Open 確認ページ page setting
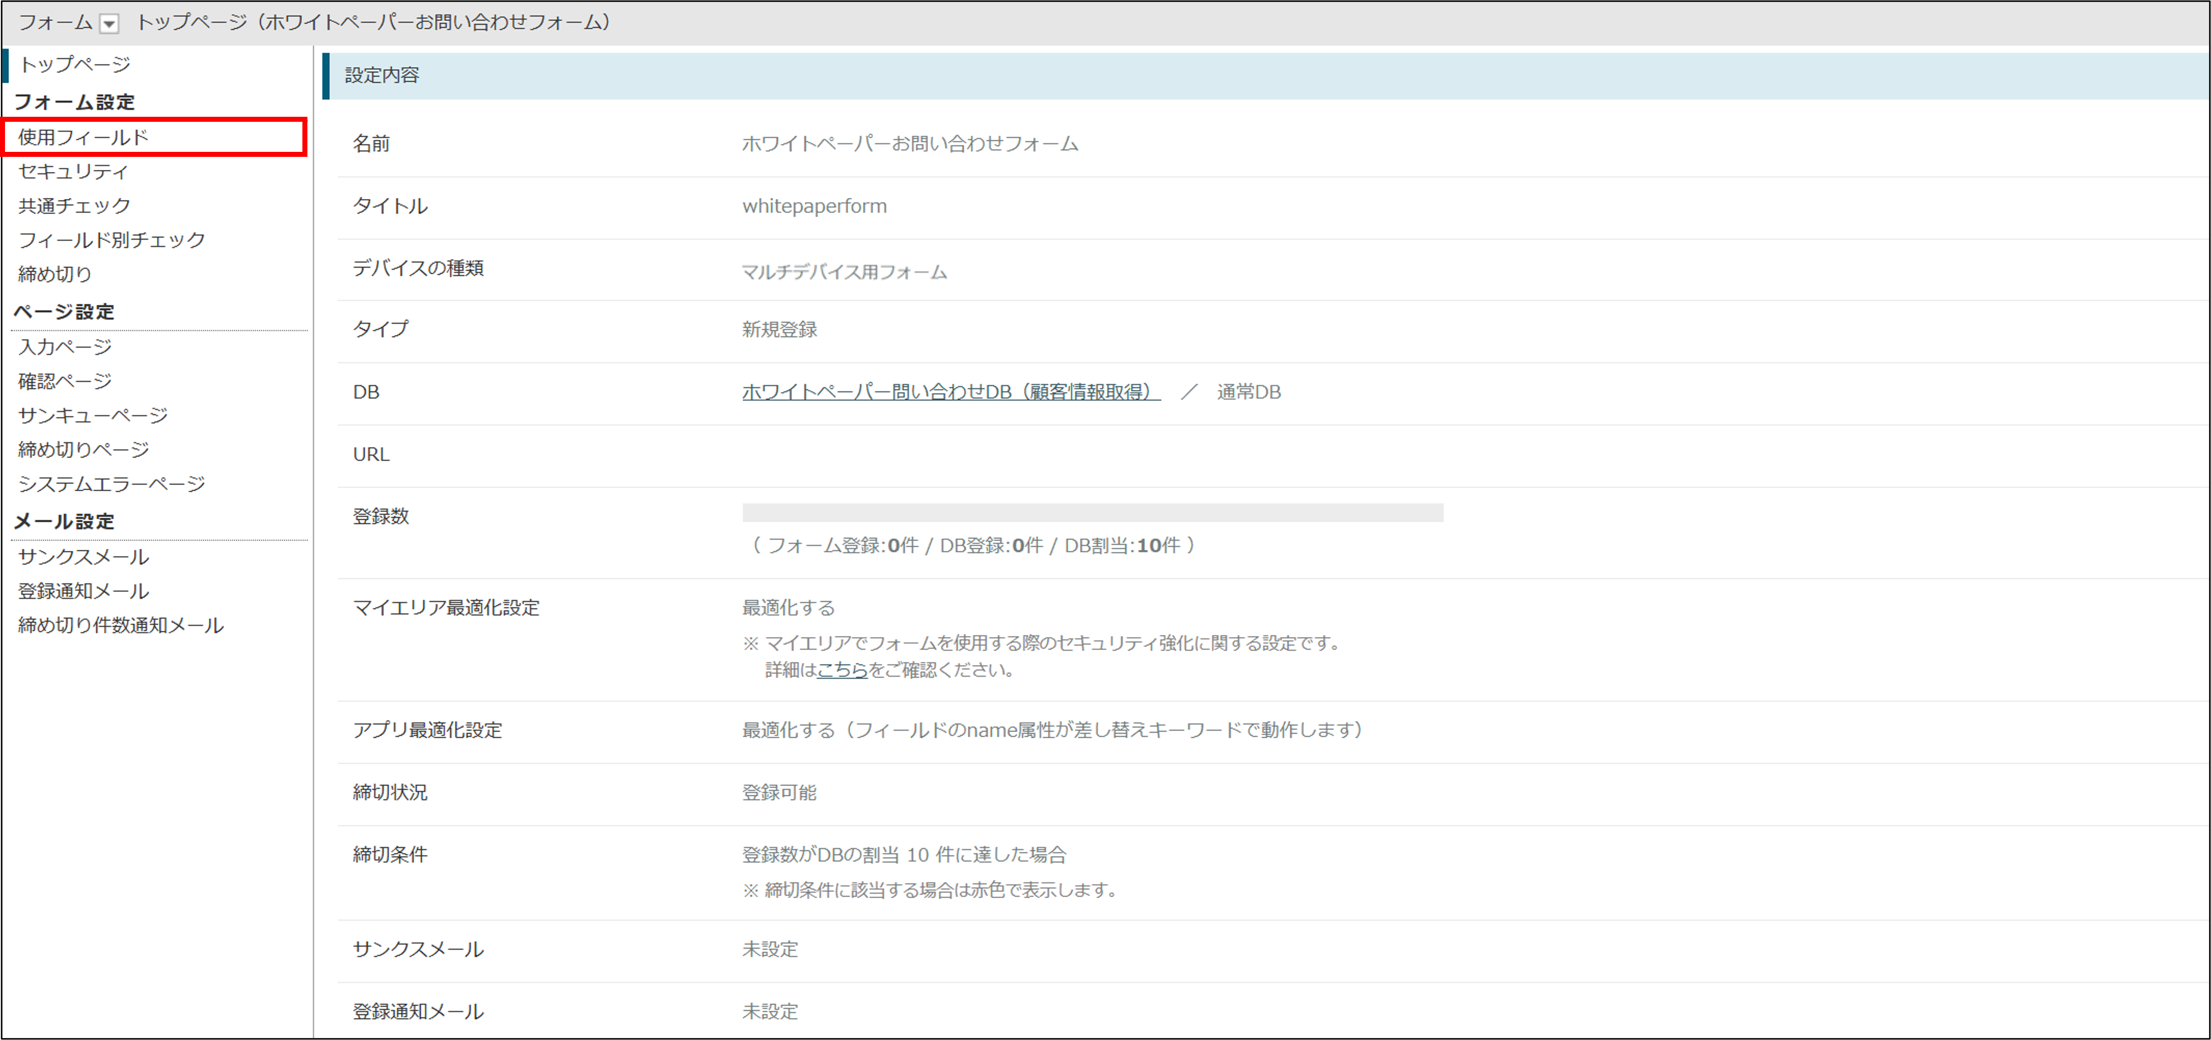2211x1040 pixels. point(65,381)
